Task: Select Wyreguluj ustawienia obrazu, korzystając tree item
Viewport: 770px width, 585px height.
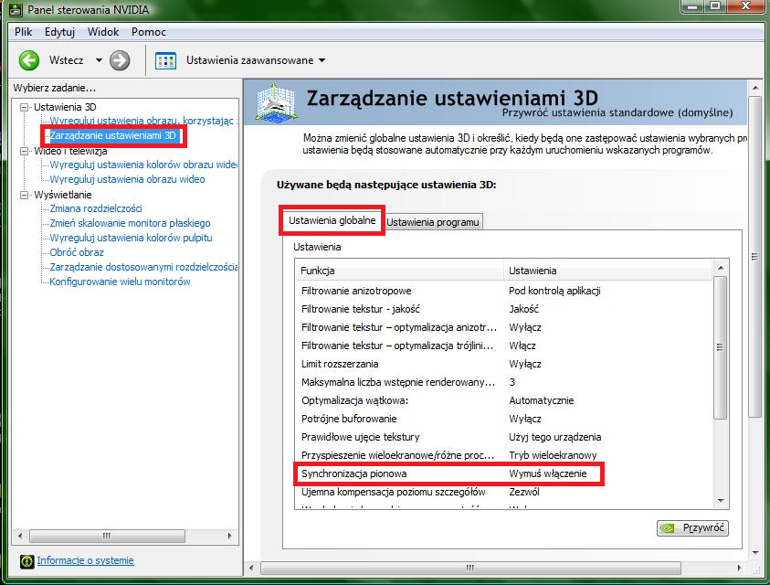Action: (142, 121)
